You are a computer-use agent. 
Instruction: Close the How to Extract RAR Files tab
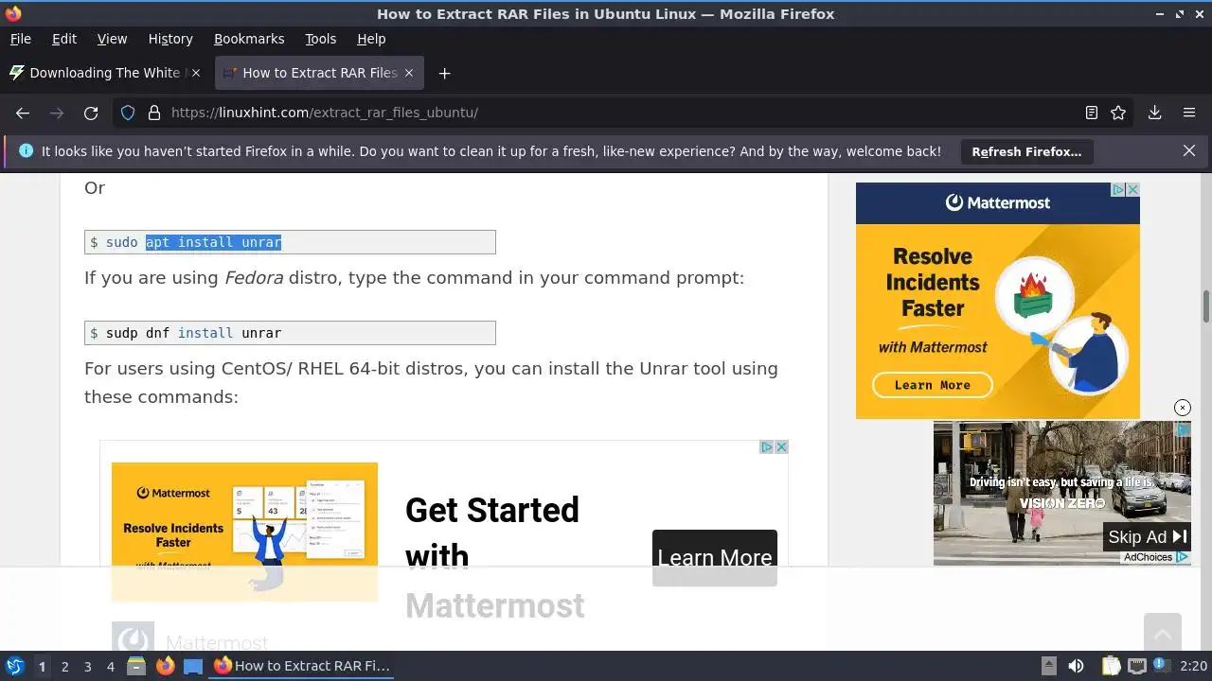(409, 73)
